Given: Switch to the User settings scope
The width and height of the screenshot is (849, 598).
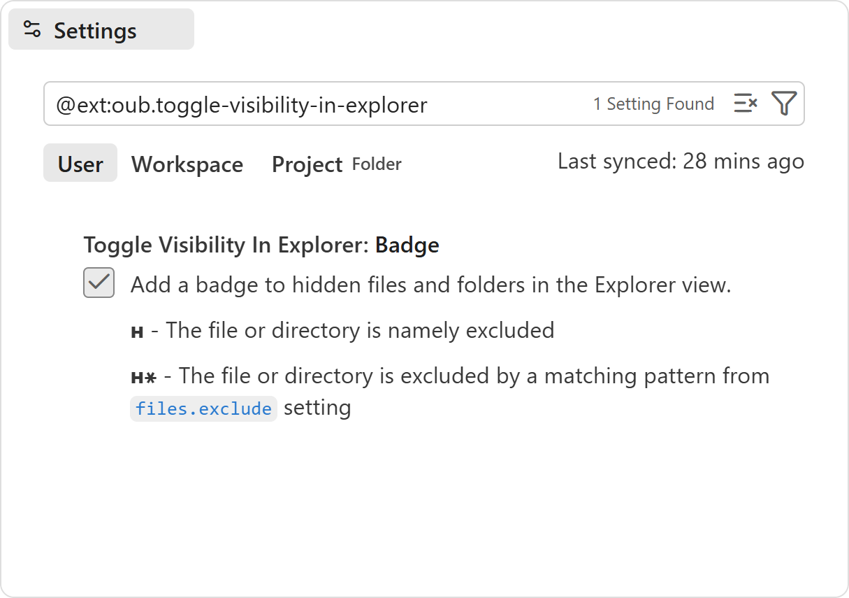Looking at the screenshot, I should coord(80,164).
